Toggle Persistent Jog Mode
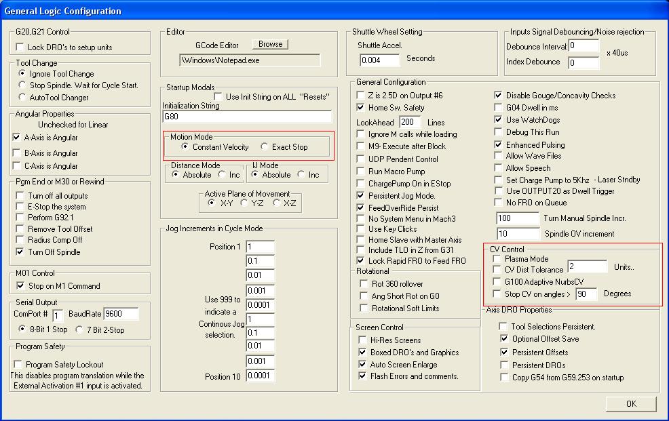 coord(360,196)
